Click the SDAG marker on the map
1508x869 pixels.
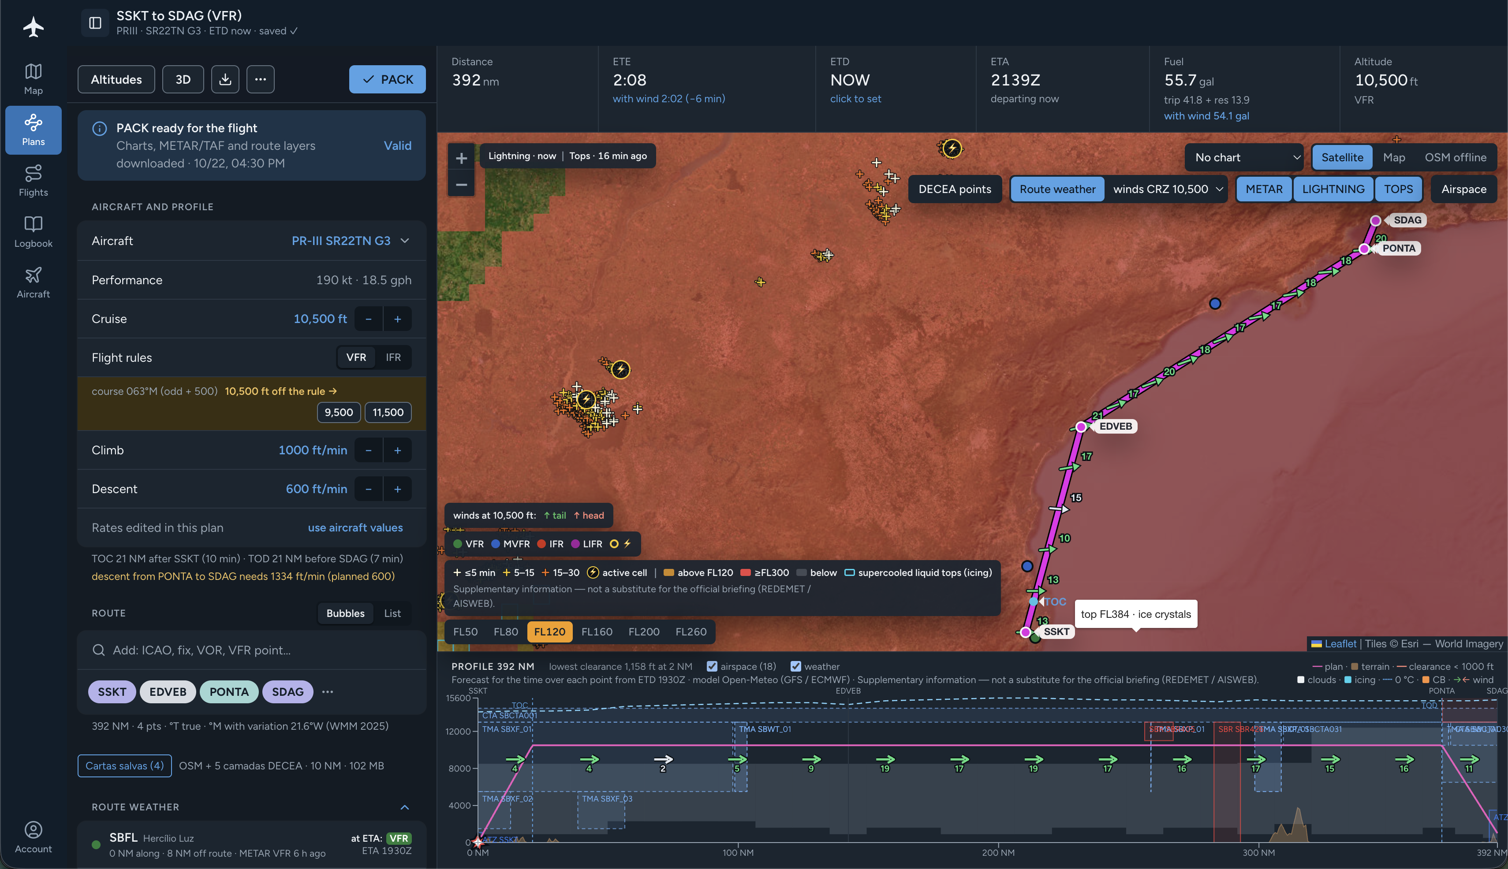click(x=1375, y=221)
